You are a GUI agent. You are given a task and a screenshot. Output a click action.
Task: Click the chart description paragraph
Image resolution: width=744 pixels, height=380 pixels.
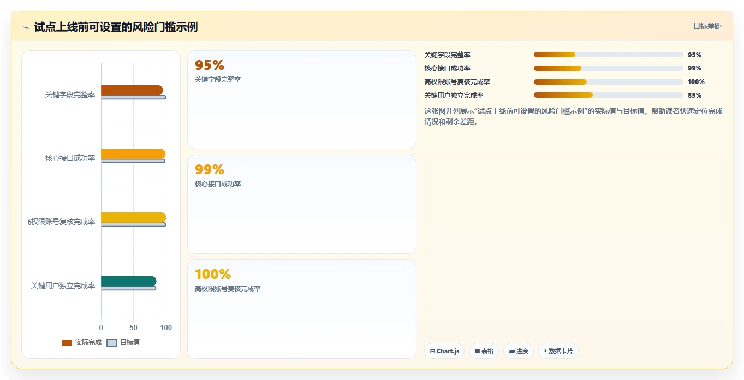573,116
